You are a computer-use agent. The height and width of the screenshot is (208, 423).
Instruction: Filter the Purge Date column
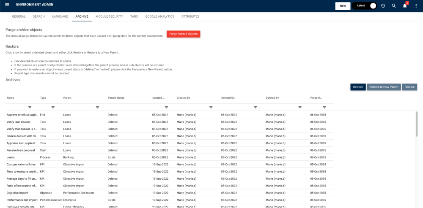(x=324, y=107)
